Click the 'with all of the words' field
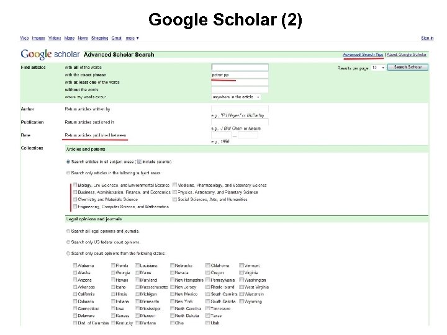Screen dimensions: 447x335 click(240, 67)
